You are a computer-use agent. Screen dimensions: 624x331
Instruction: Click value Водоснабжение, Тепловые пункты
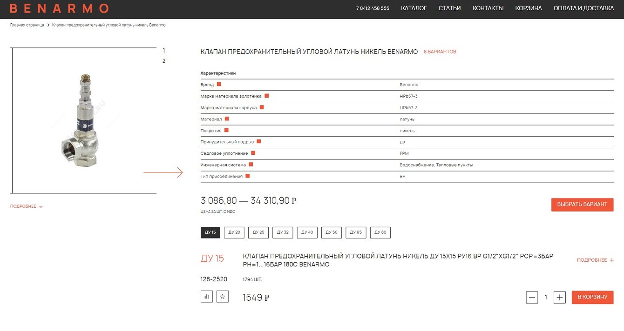pos(436,165)
